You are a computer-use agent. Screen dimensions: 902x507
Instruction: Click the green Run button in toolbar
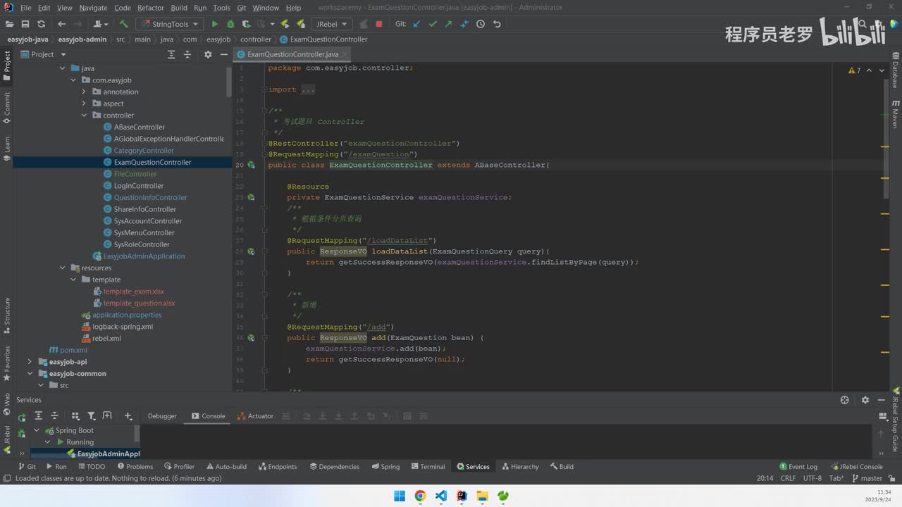pos(215,24)
